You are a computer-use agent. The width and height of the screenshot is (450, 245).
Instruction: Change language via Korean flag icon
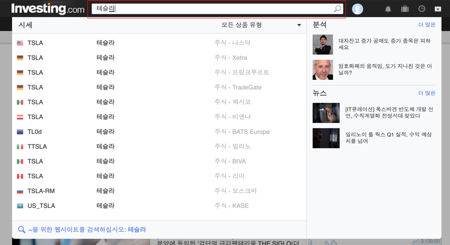pos(437,9)
